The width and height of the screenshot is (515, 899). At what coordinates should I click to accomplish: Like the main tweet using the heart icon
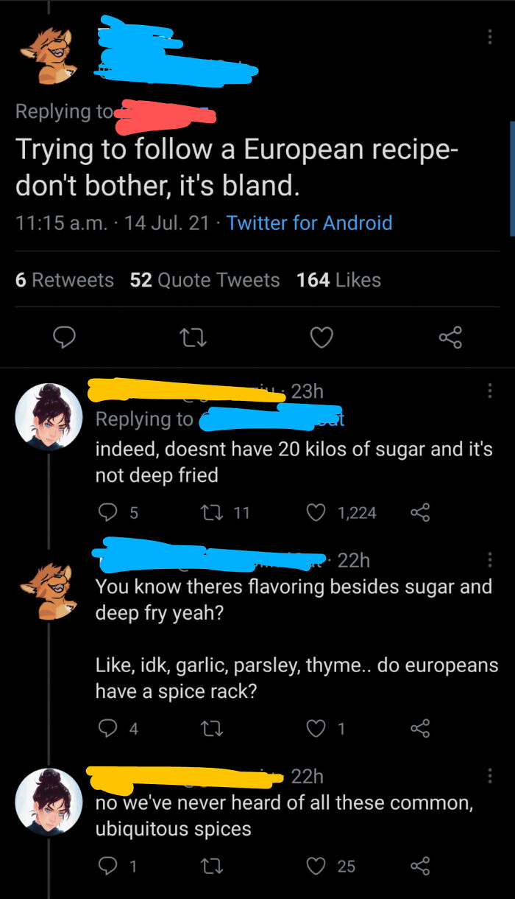[x=322, y=337]
